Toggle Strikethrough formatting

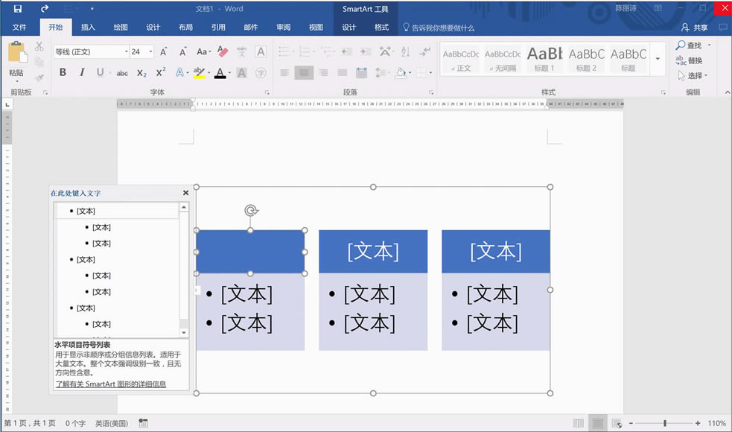click(x=122, y=73)
